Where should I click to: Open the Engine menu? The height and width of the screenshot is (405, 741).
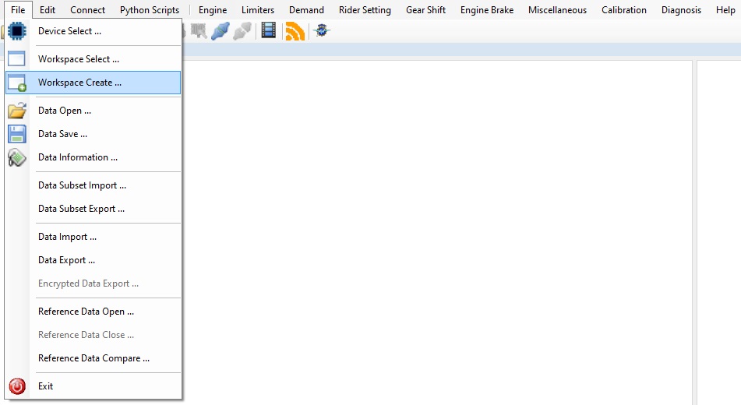213,10
